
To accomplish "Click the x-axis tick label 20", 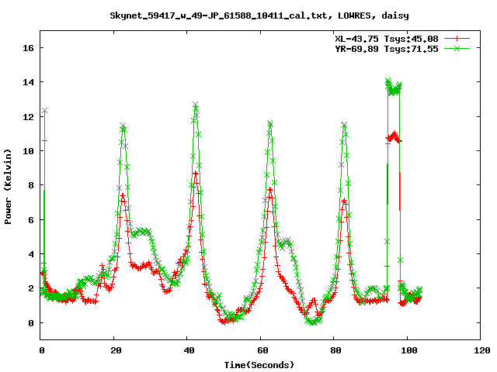I will tap(116, 350).
